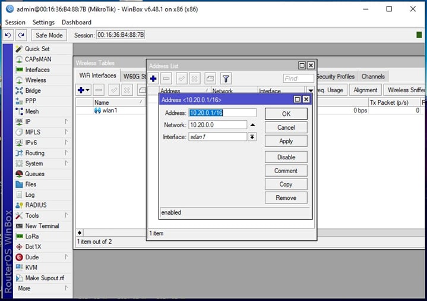
Task: Toggle Safe Mode
Action: pos(49,35)
